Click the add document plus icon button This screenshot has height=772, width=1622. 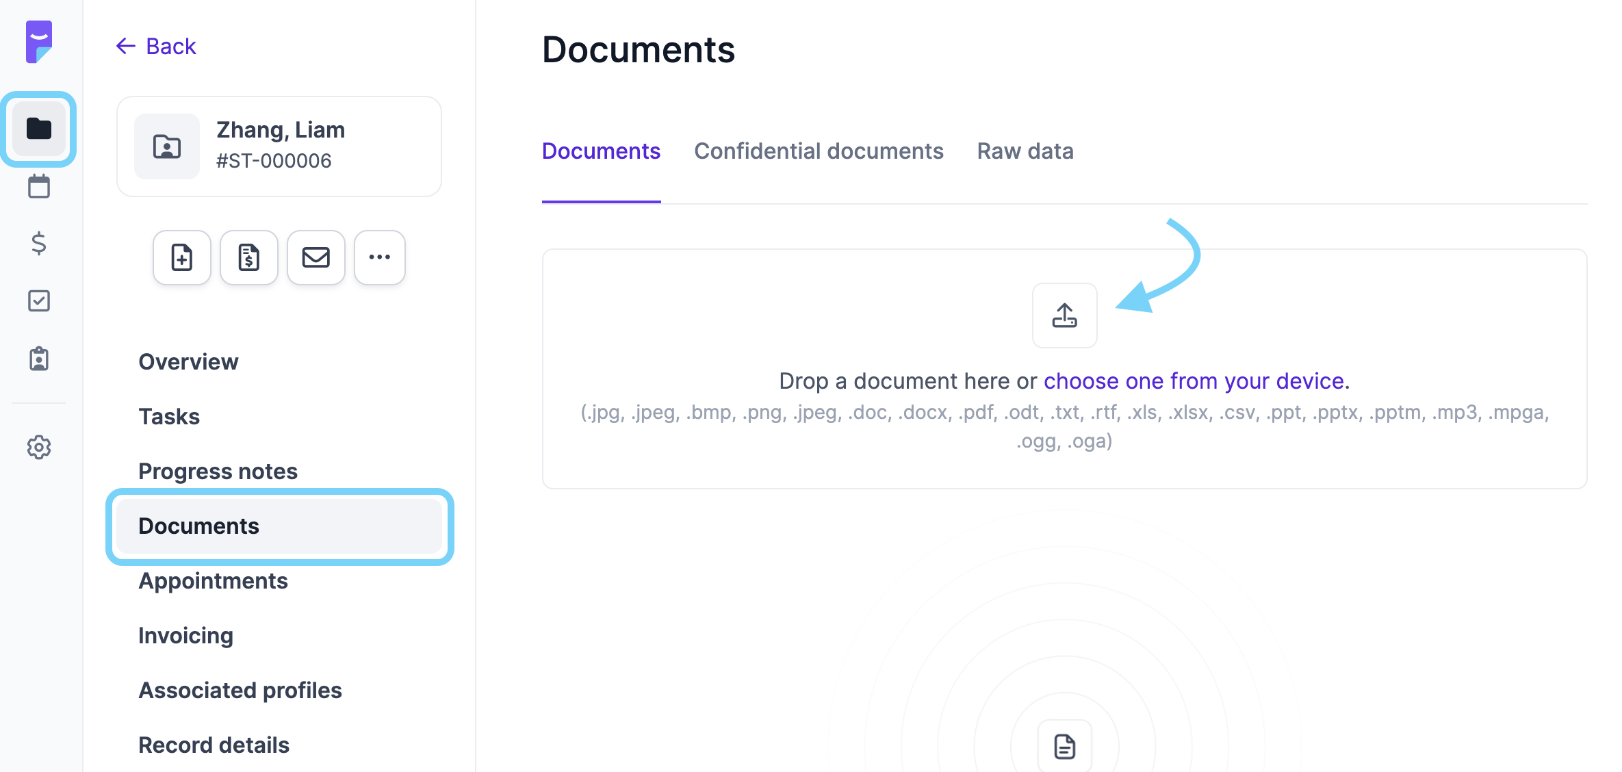182,257
